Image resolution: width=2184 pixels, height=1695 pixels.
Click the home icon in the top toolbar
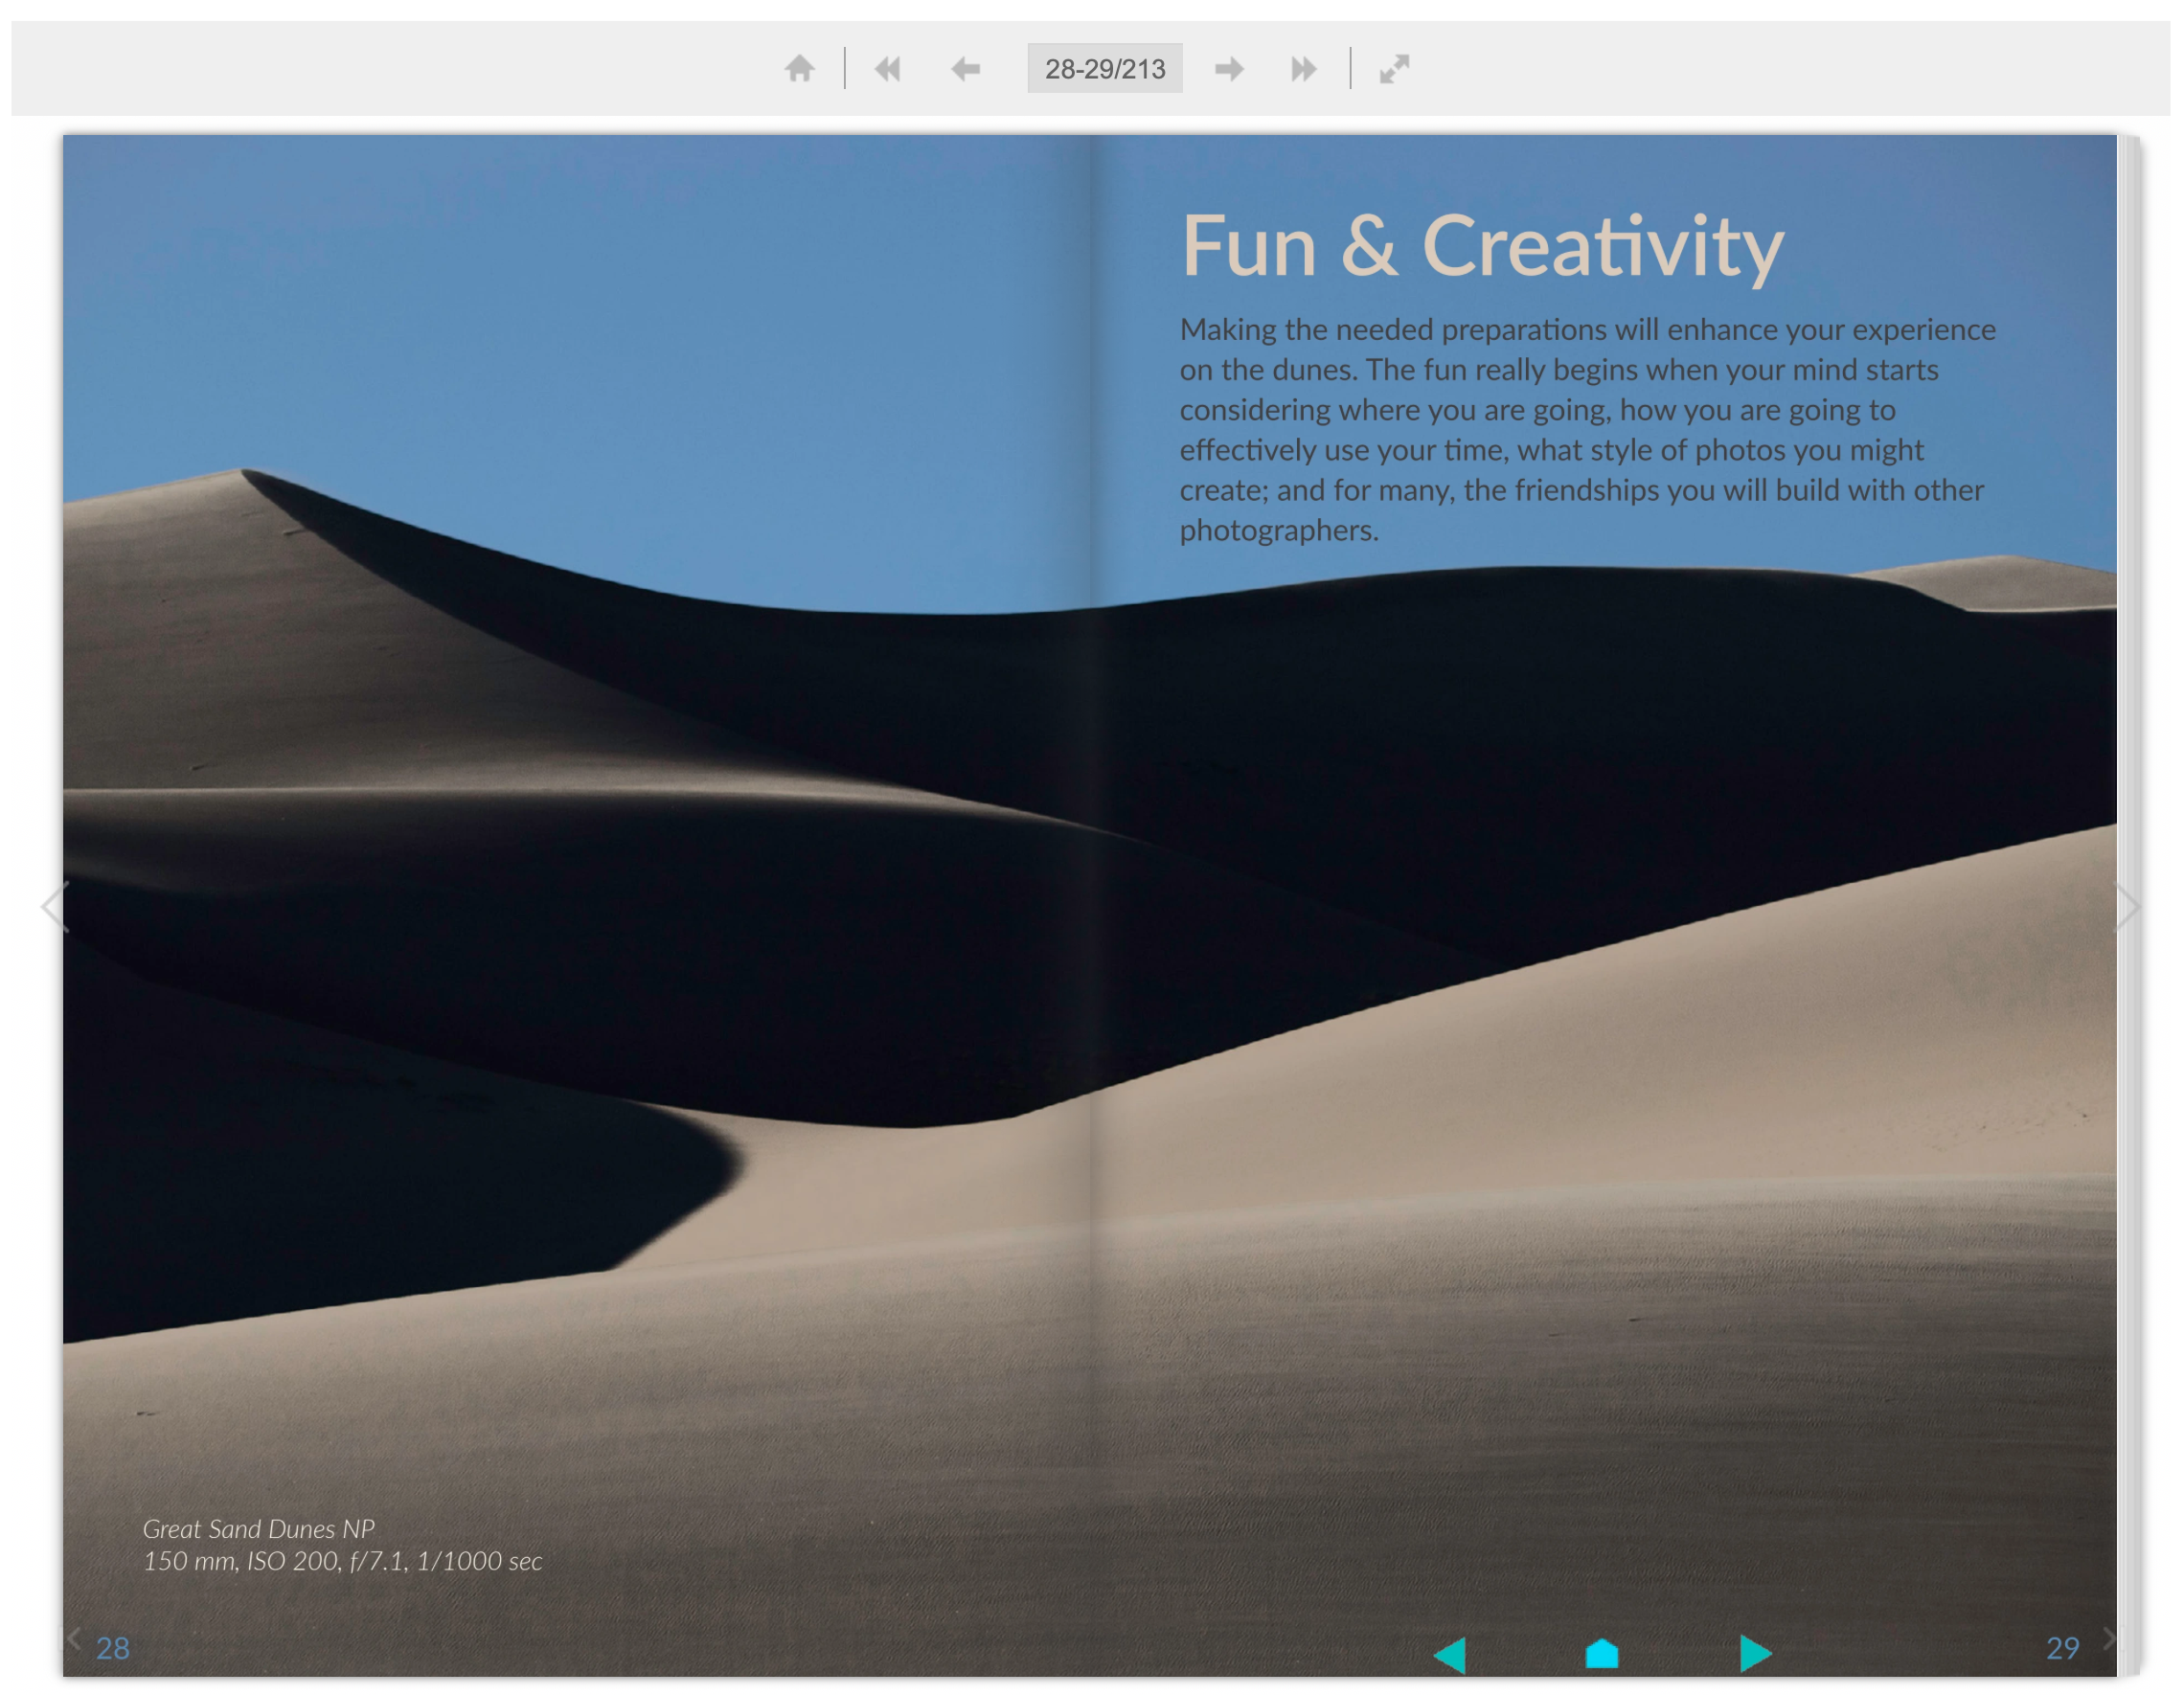pyautogui.click(x=800, y=68)
